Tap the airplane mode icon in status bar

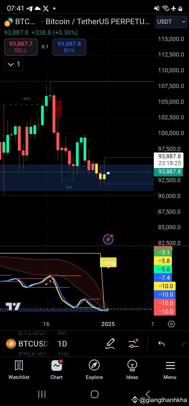(x=173, y=8)
